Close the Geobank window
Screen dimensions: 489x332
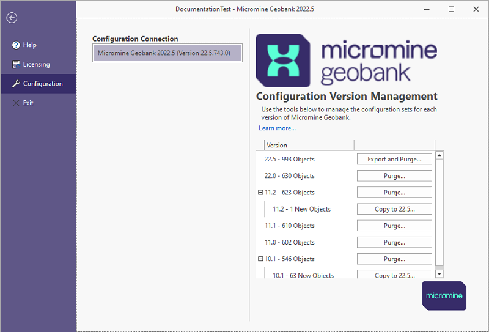(x=476, y=9)
